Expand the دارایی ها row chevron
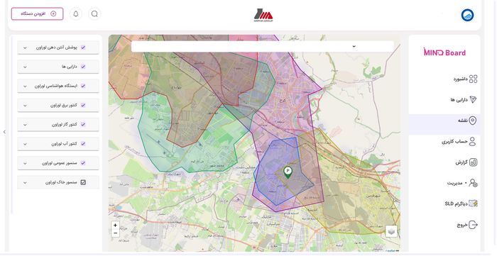 [25, 67]
